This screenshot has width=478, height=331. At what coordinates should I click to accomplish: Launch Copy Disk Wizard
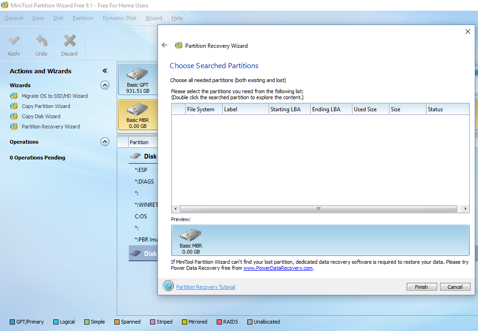pos(41,116)
